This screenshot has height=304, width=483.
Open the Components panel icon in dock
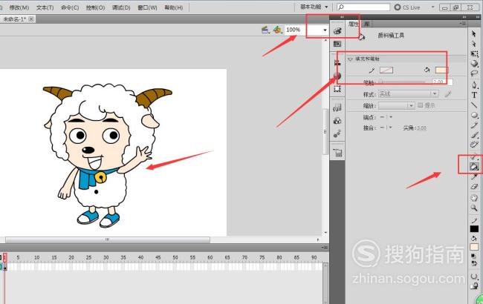coord(337,121)
